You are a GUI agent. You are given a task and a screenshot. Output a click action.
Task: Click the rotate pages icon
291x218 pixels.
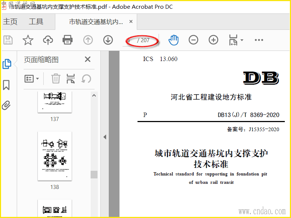pyautogui.click(x=86, y=79)
